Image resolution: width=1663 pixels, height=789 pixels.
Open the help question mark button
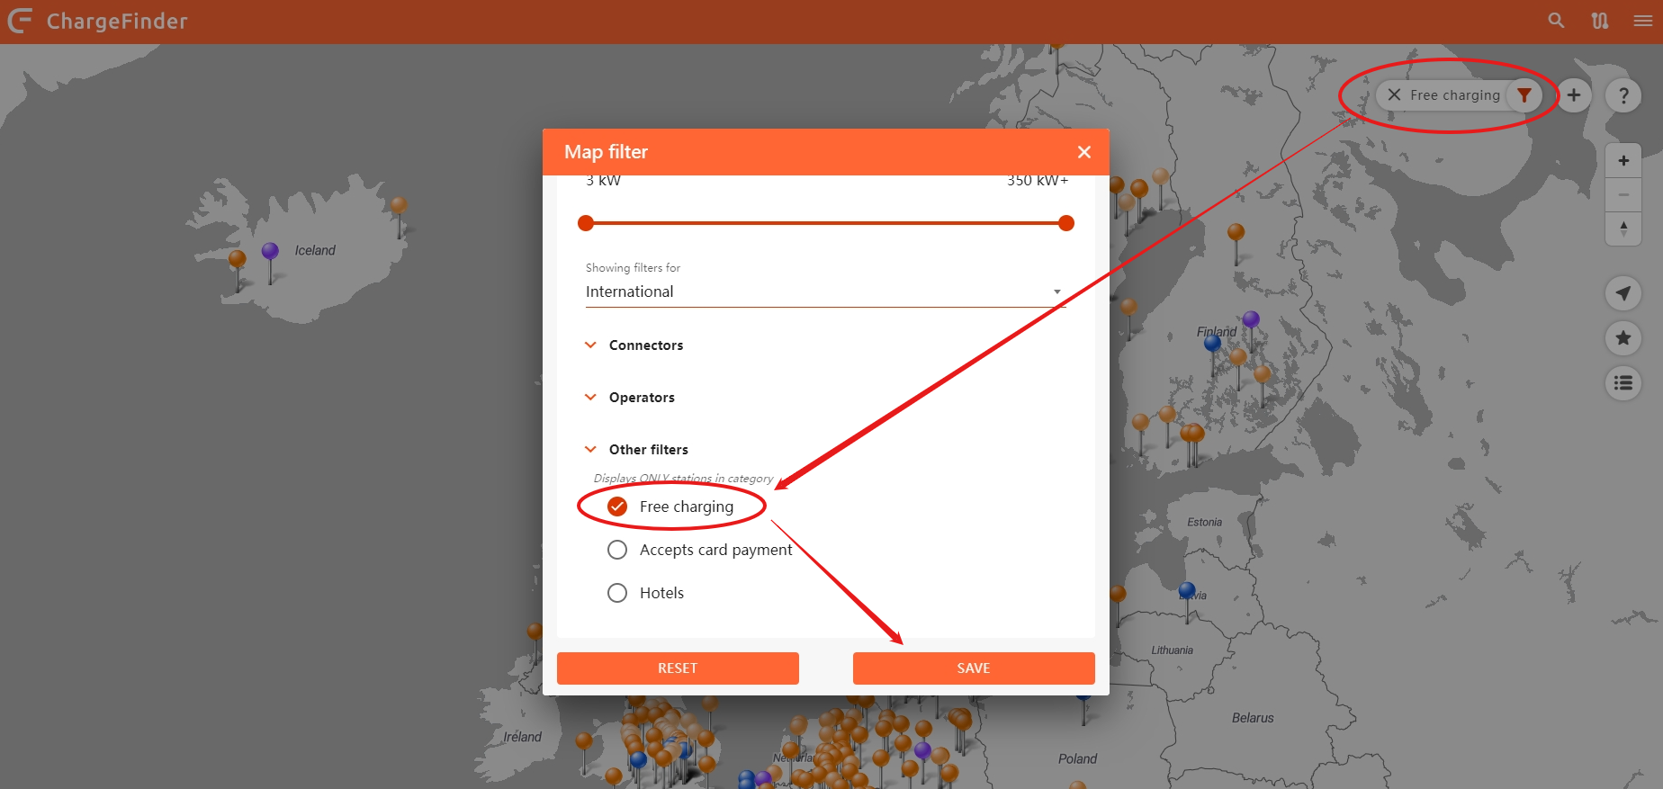(1623, 95)
